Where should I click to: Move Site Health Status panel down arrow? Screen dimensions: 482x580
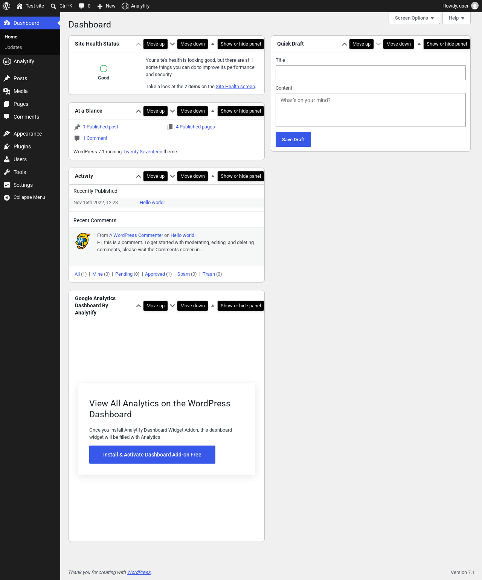(172, 44)
